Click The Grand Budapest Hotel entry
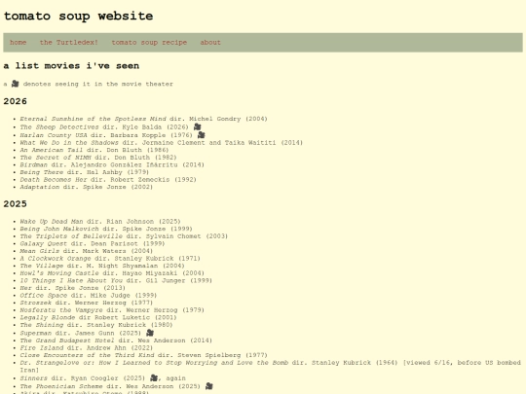 pos(116,340)
